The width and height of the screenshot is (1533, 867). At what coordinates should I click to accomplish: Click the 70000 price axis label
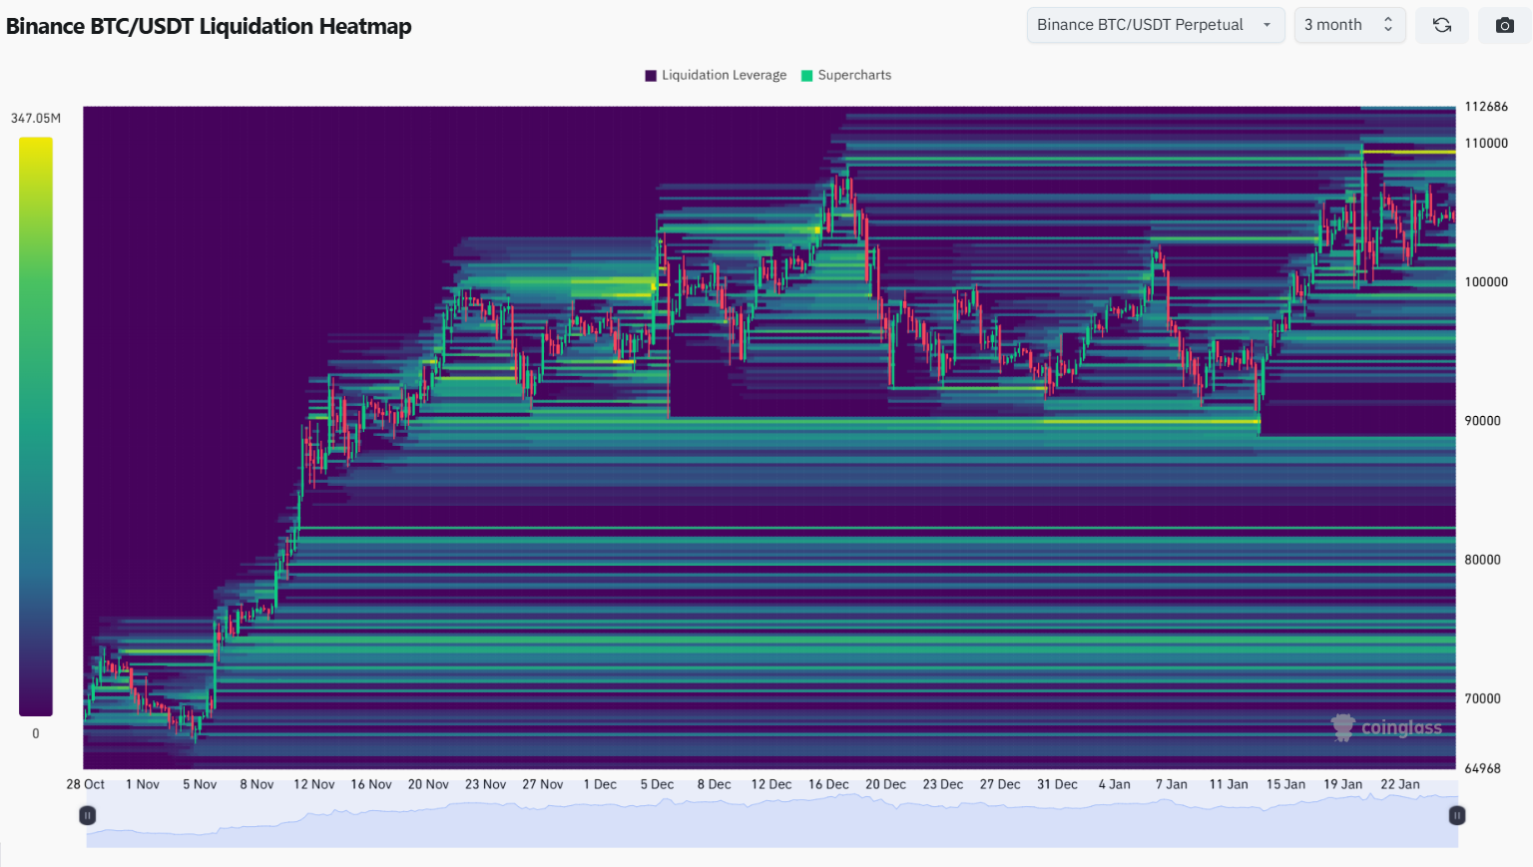(1483, 698)
